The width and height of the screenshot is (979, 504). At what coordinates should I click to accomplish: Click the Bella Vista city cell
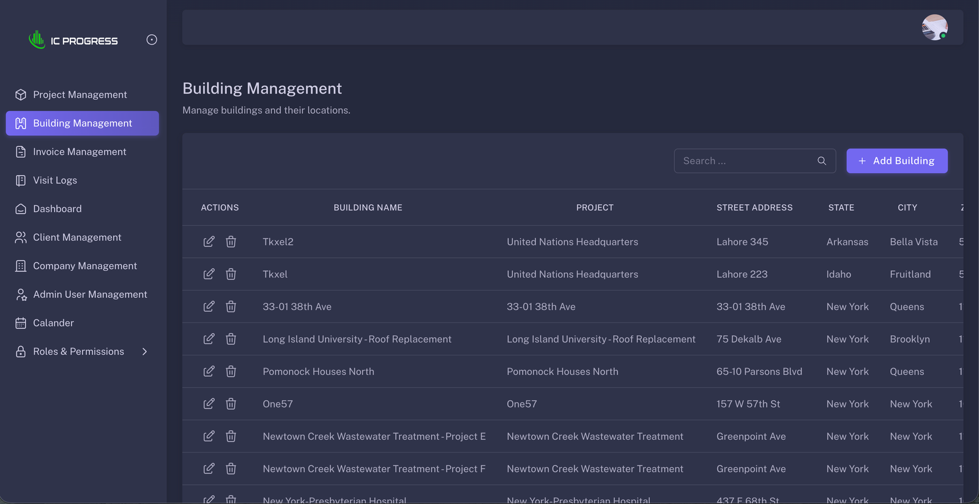[914, 242]
